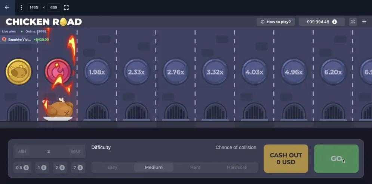Choose Medium difficulty
The height and width of the screenshot is (184, 372).
coord(154,167)
